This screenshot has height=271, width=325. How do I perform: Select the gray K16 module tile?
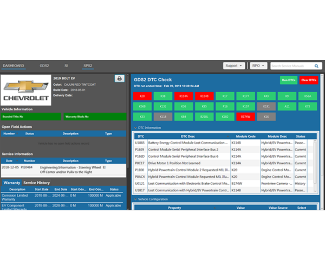pyautogui.click(x=266, y=117)
